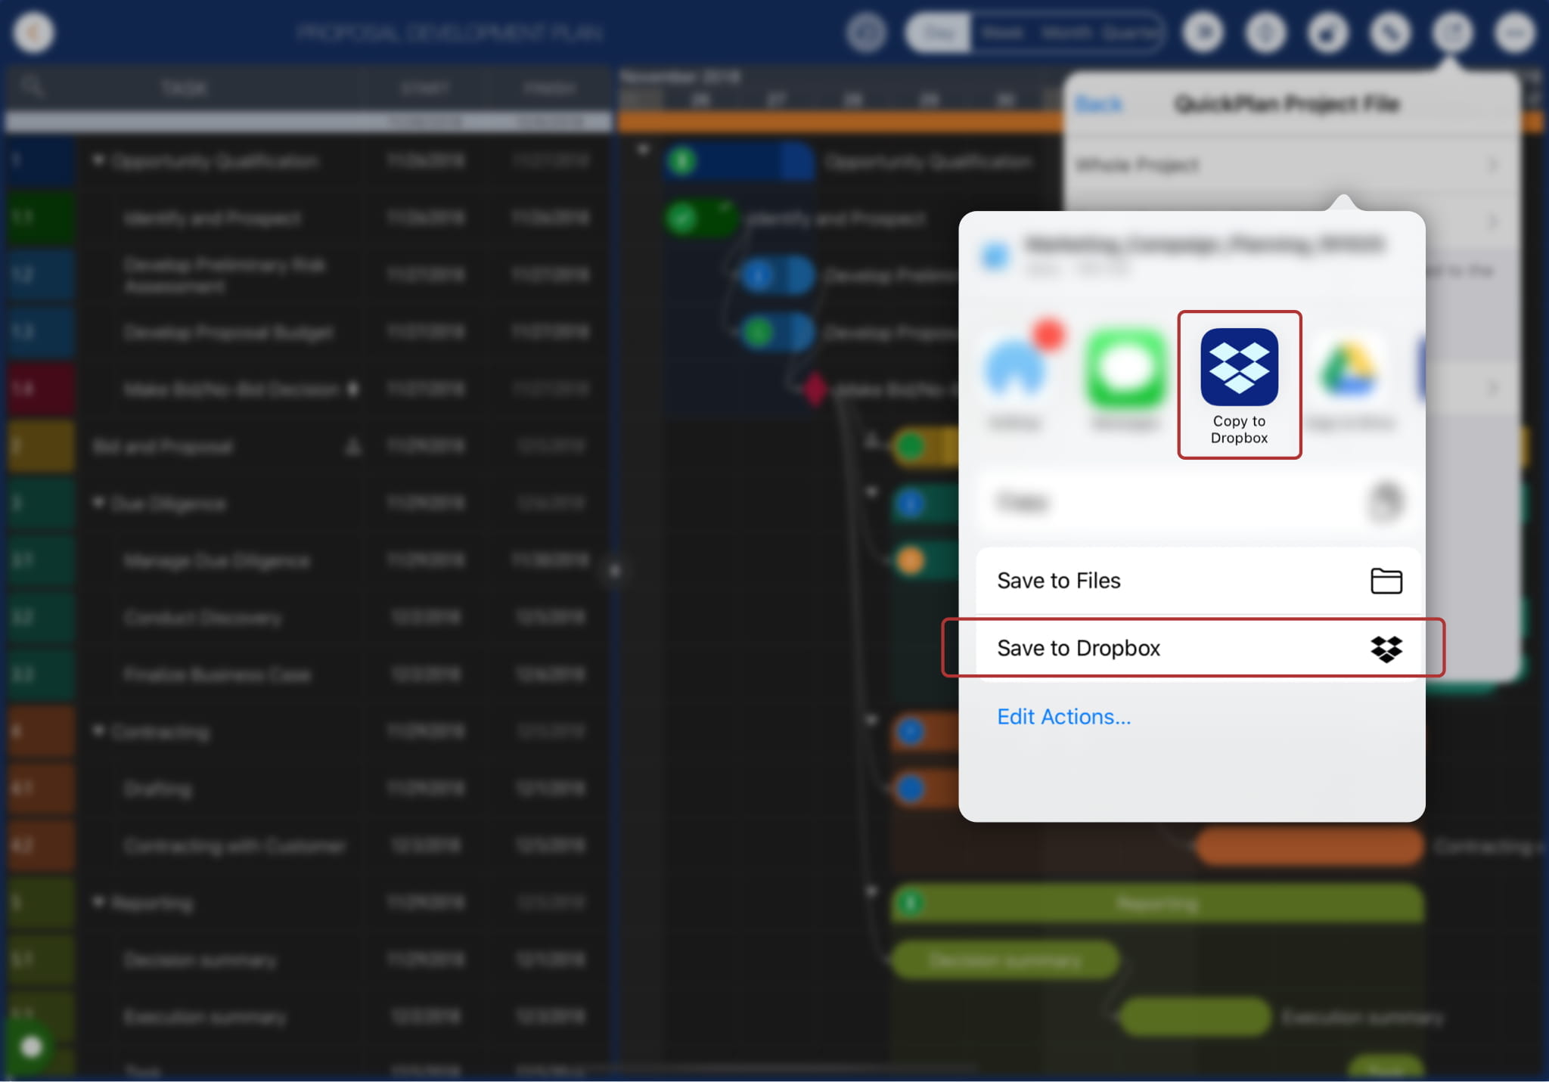The height and width of the screenshot is (1082, 1549).
Task: Tap the Copy to Dropbox app icon
Action: tap(1239, 367)
